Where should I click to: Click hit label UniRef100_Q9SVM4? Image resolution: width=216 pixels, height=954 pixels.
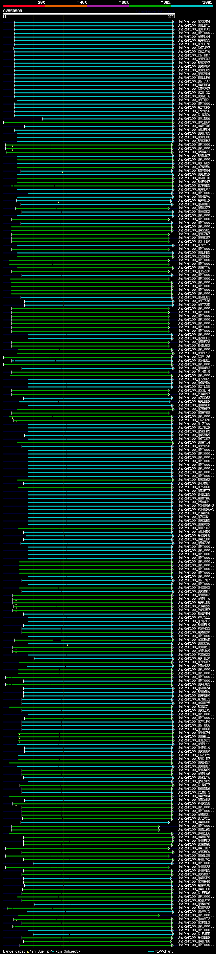[193, 74]
